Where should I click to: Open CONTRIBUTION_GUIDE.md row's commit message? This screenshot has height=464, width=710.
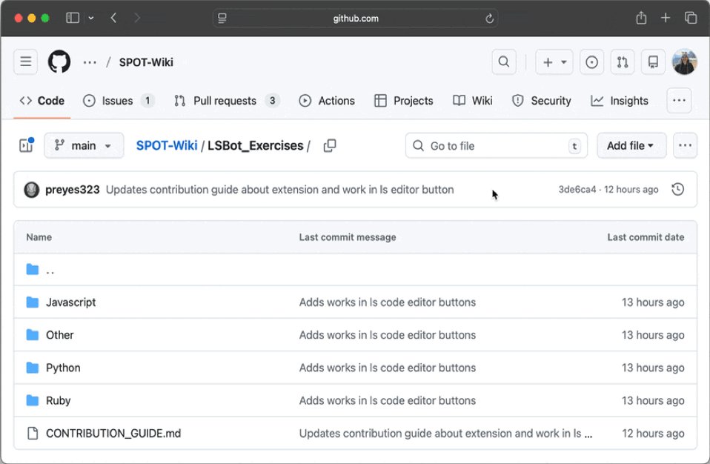pos(445,433)
